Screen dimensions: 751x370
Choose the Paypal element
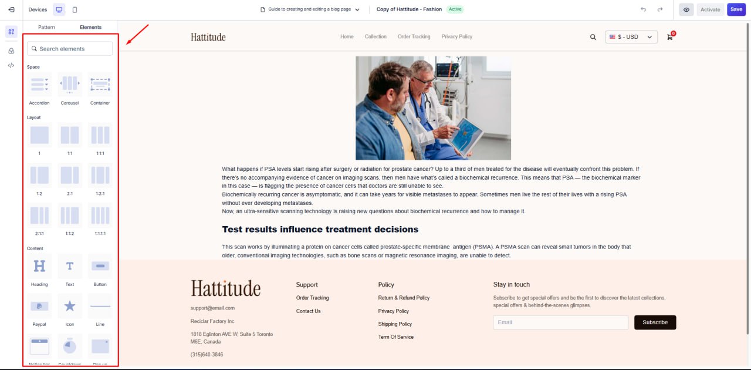pos(39,306)
